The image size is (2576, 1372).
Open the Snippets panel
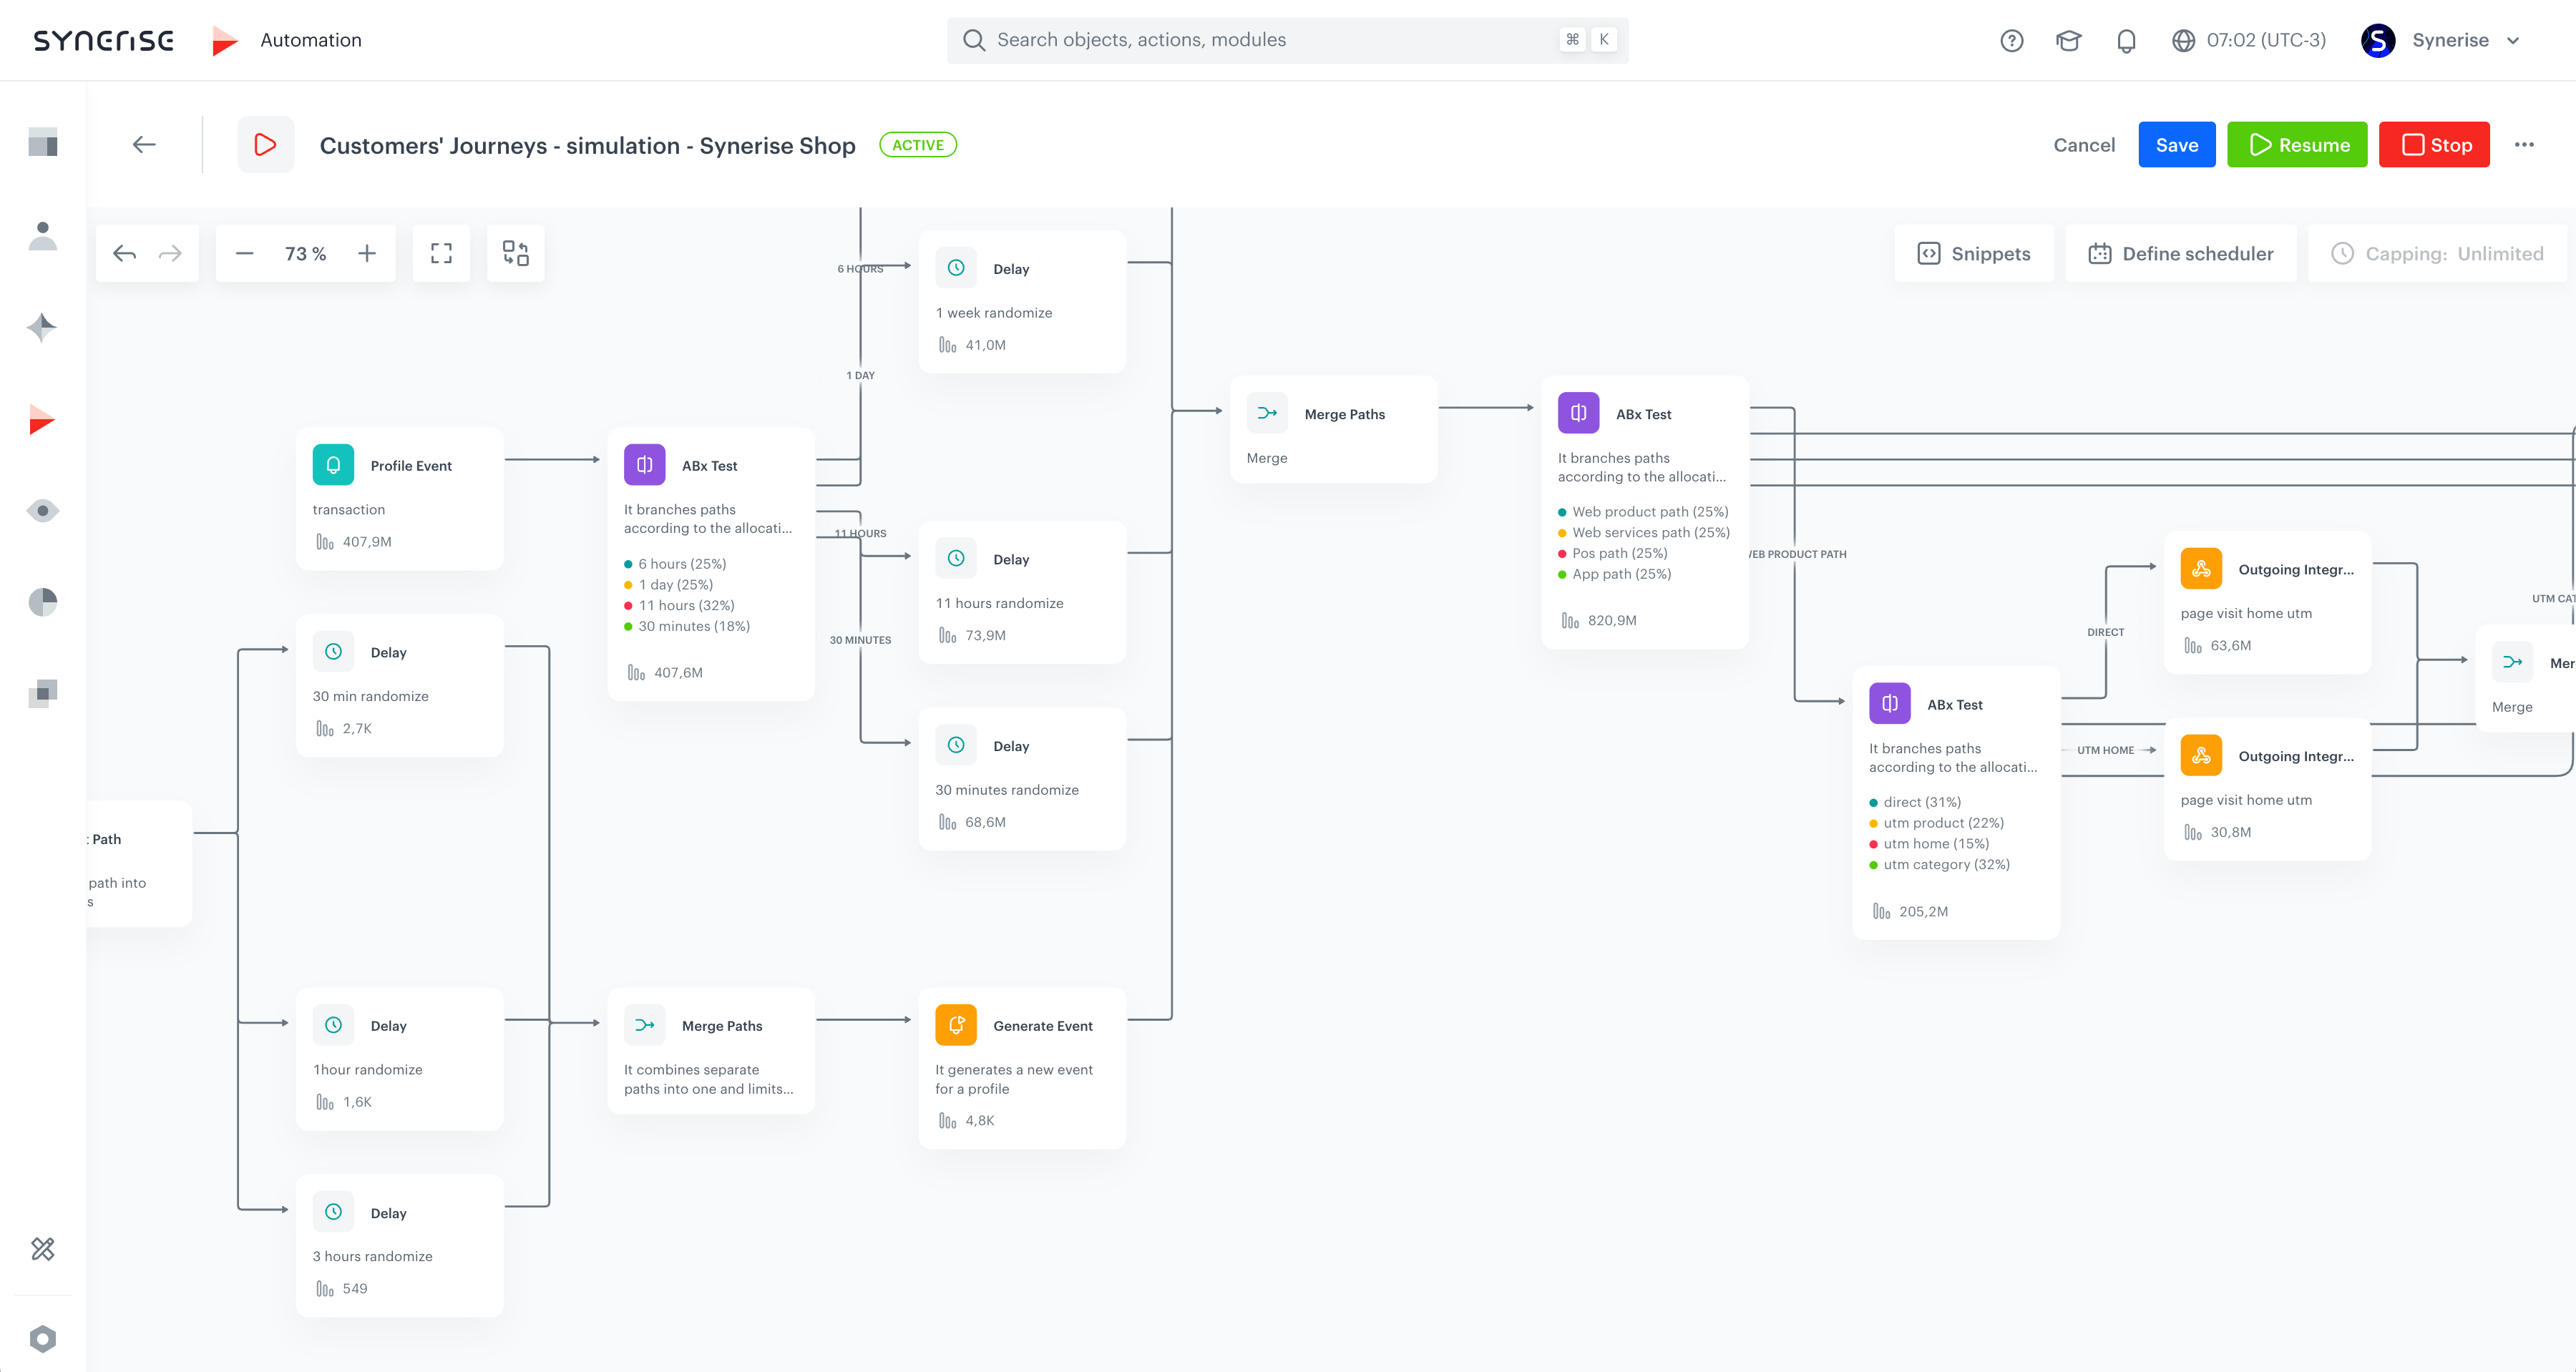[1974, 253]
